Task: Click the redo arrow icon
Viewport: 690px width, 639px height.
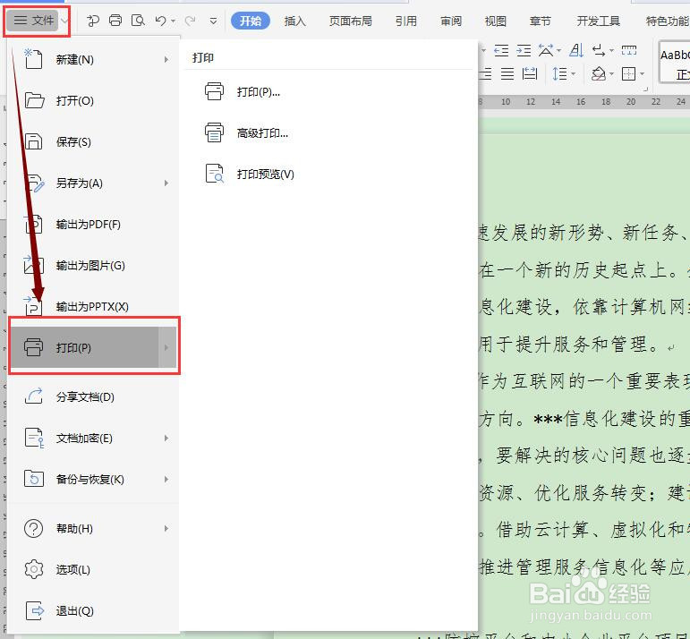Action: (190, 21)
